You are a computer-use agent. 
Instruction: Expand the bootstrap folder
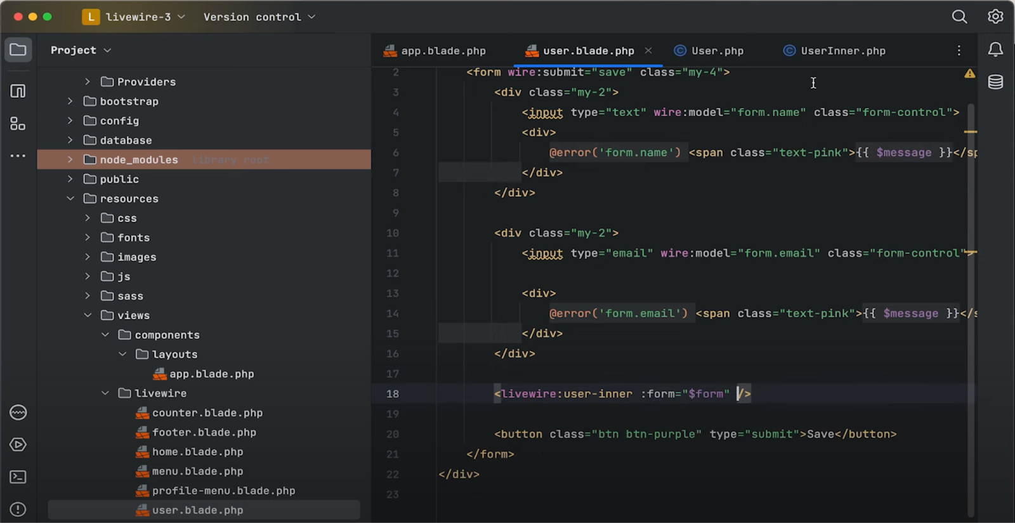(70, 101)
